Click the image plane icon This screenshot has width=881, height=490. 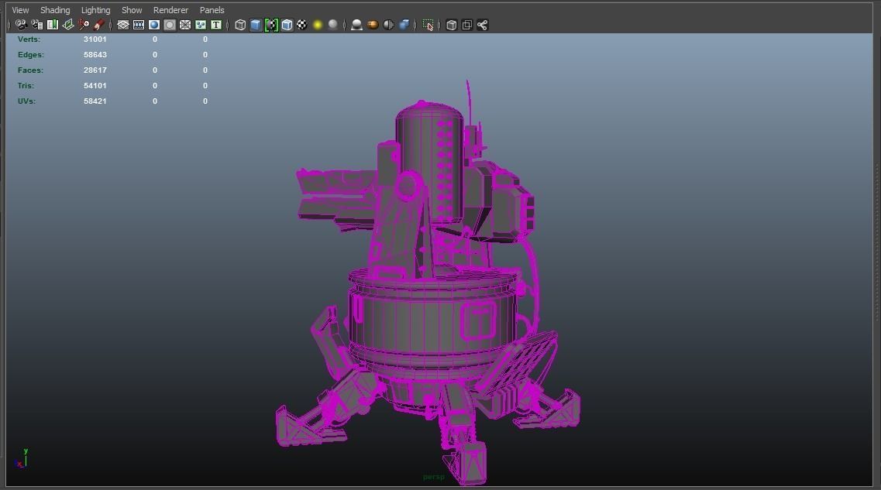67,25
